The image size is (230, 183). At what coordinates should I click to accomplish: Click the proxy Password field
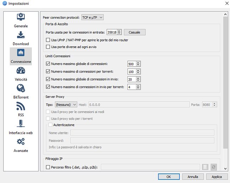tap(142, 140)
